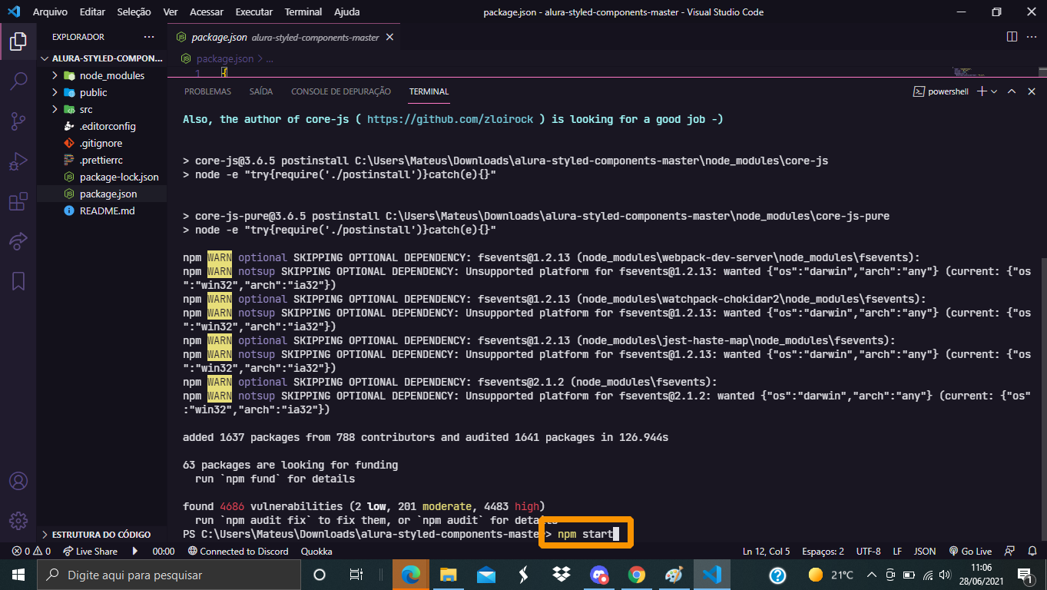
Task: Create a new terminal with plus icon
Action: pos(981,91)
